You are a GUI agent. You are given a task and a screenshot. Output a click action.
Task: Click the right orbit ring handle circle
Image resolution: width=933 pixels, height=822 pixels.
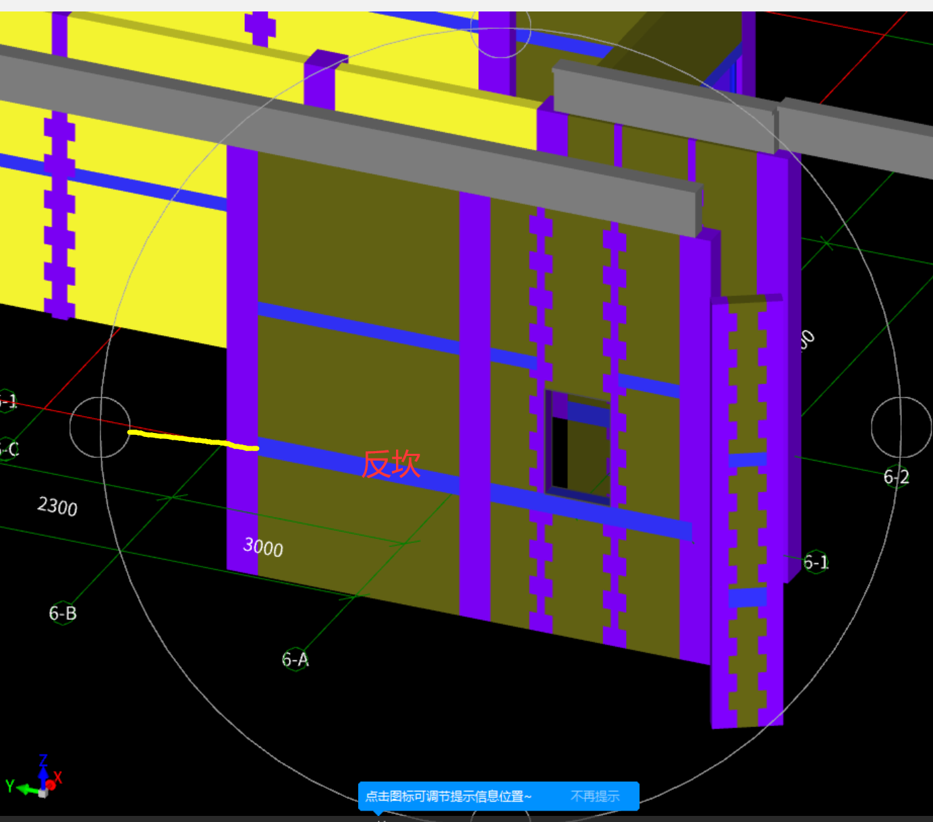click(x=901, y=427)
